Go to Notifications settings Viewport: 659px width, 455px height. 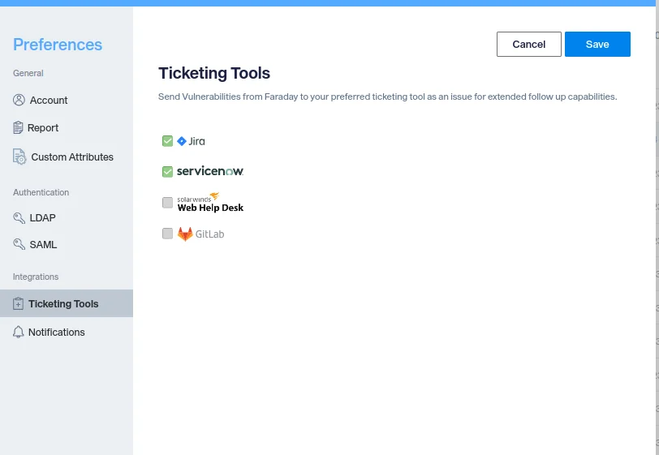56,332
